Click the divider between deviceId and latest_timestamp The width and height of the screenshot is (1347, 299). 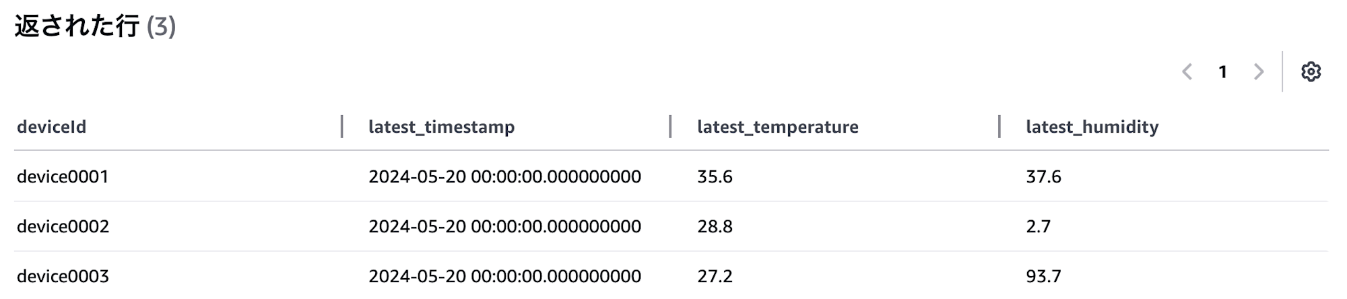point(342,127)
